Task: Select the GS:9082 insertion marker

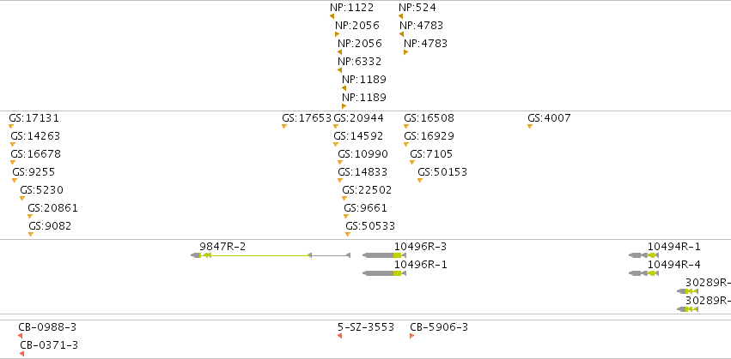Action: tap(31, 235)
